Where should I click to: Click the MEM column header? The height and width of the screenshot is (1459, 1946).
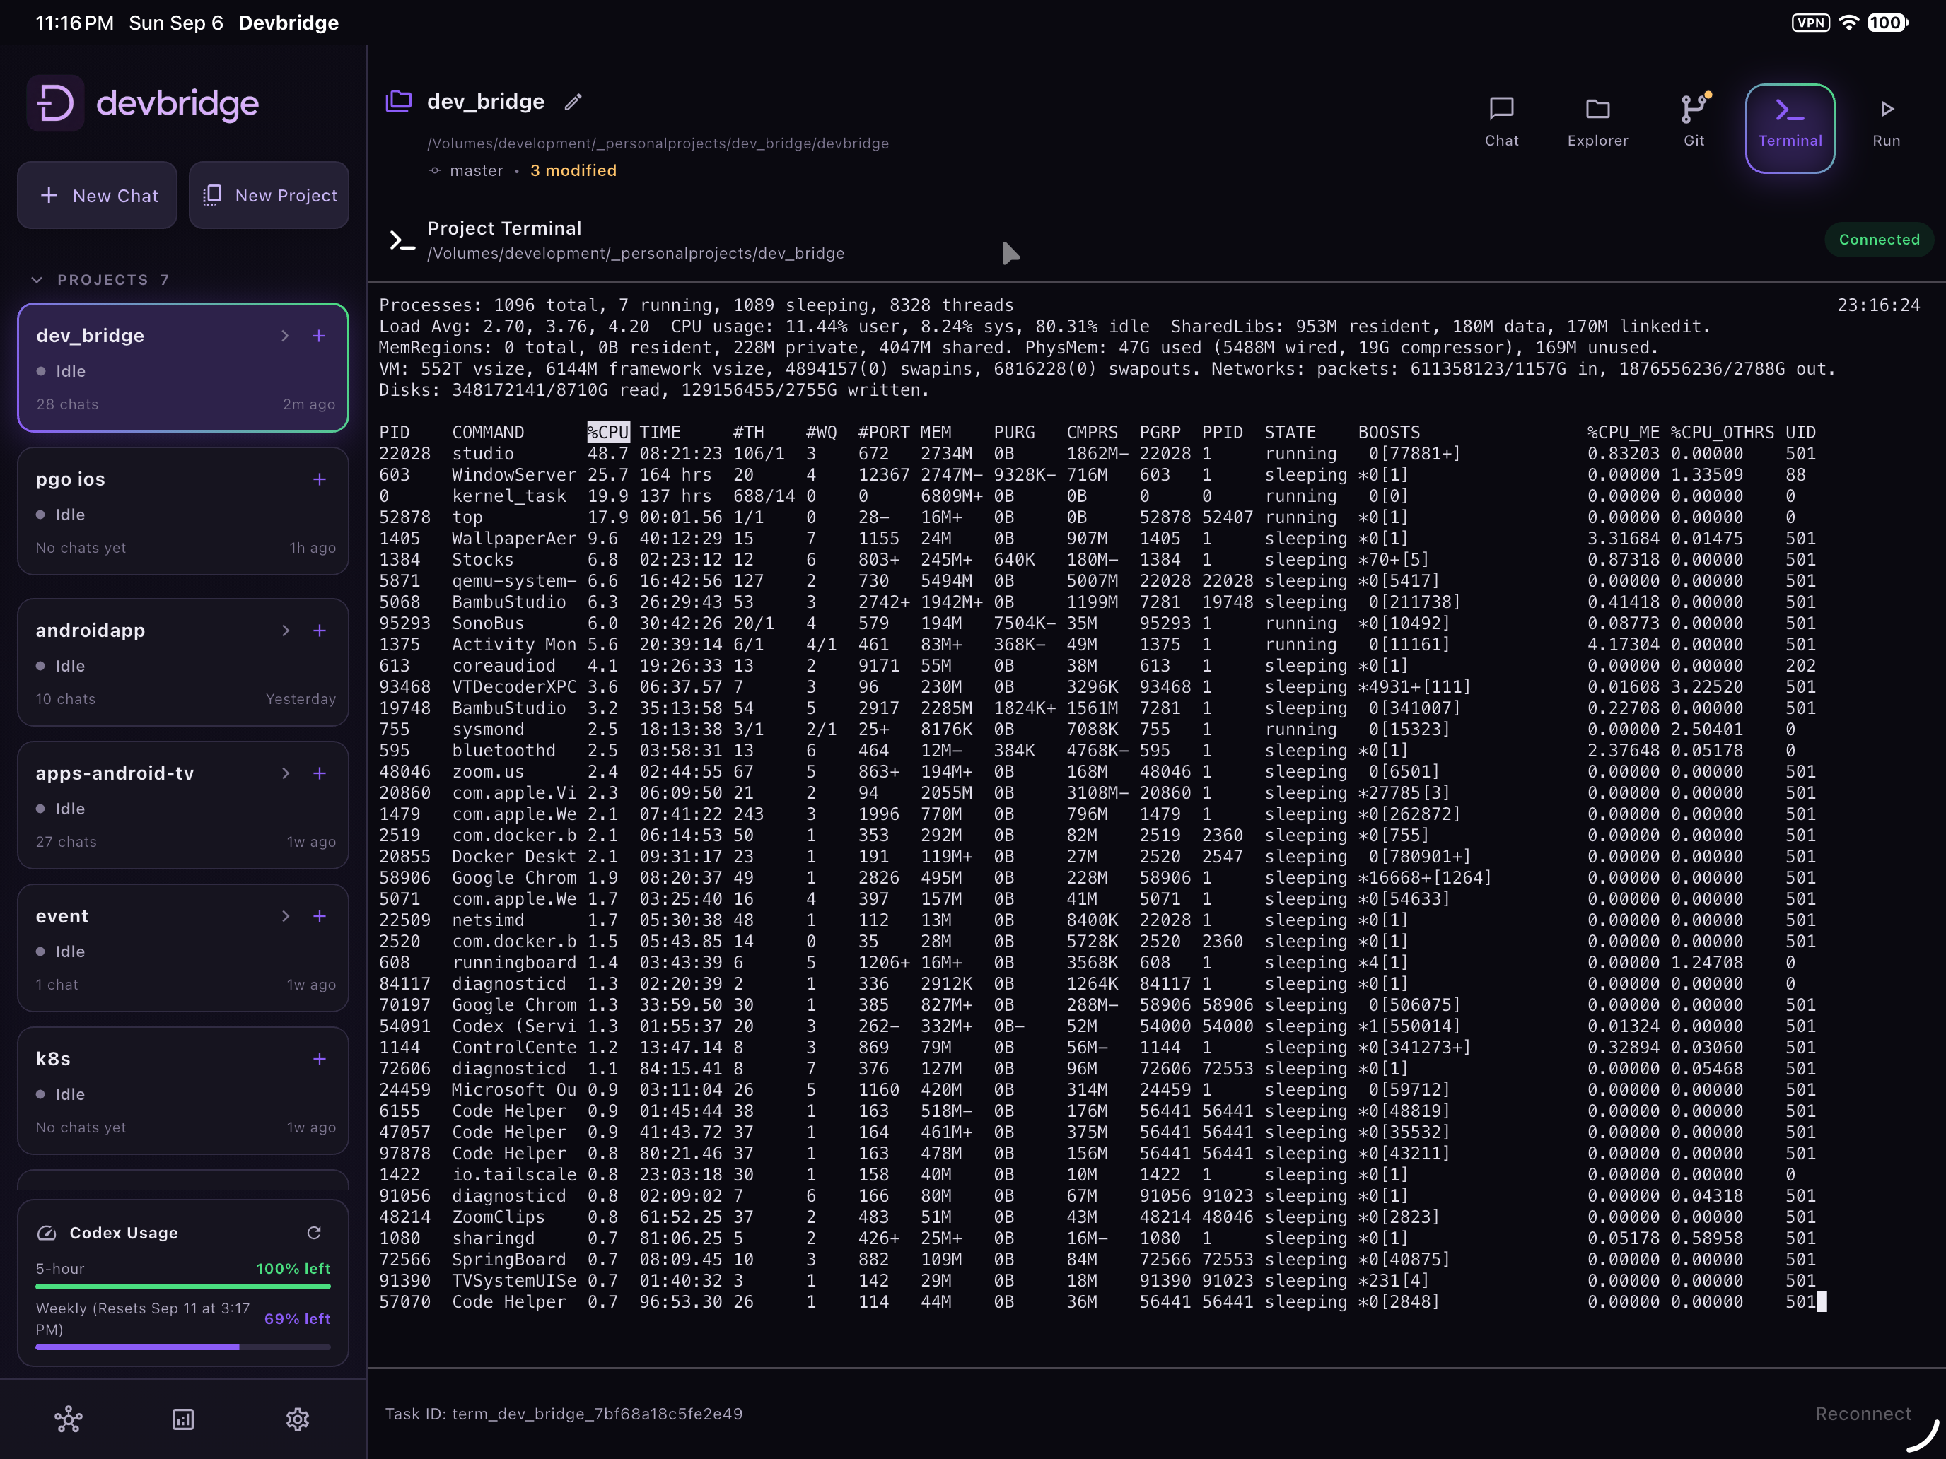click(936, 432)
